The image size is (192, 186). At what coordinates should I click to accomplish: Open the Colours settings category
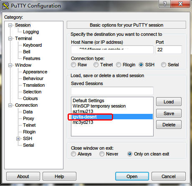30,98
